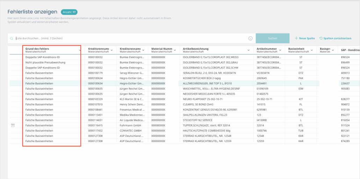Image resolution: width=360 pixels, height=179 pixels.
Task: Select the CONVATEC GMBH creditor cell
Action: 131,130
